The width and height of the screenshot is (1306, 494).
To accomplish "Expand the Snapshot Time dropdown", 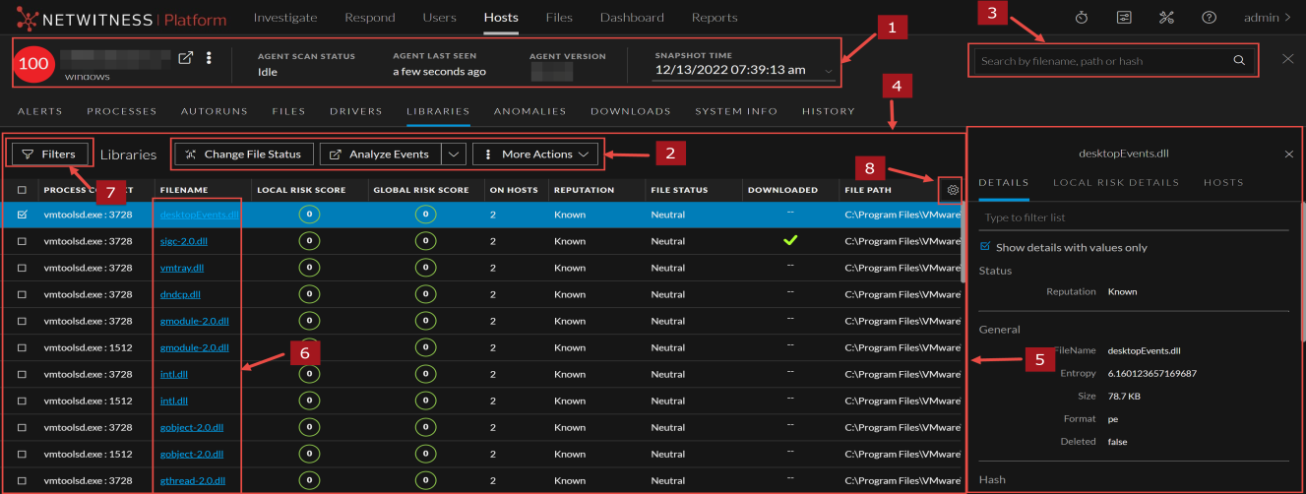I will 830,71.
